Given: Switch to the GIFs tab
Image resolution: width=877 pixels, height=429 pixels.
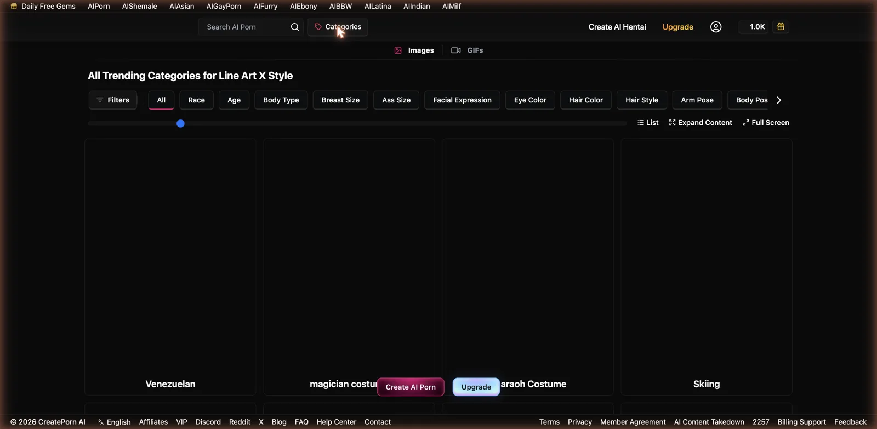Looking at the screenshot, I should [467, 50].
